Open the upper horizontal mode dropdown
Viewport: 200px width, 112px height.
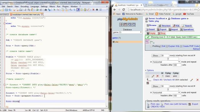click(166, 62)
